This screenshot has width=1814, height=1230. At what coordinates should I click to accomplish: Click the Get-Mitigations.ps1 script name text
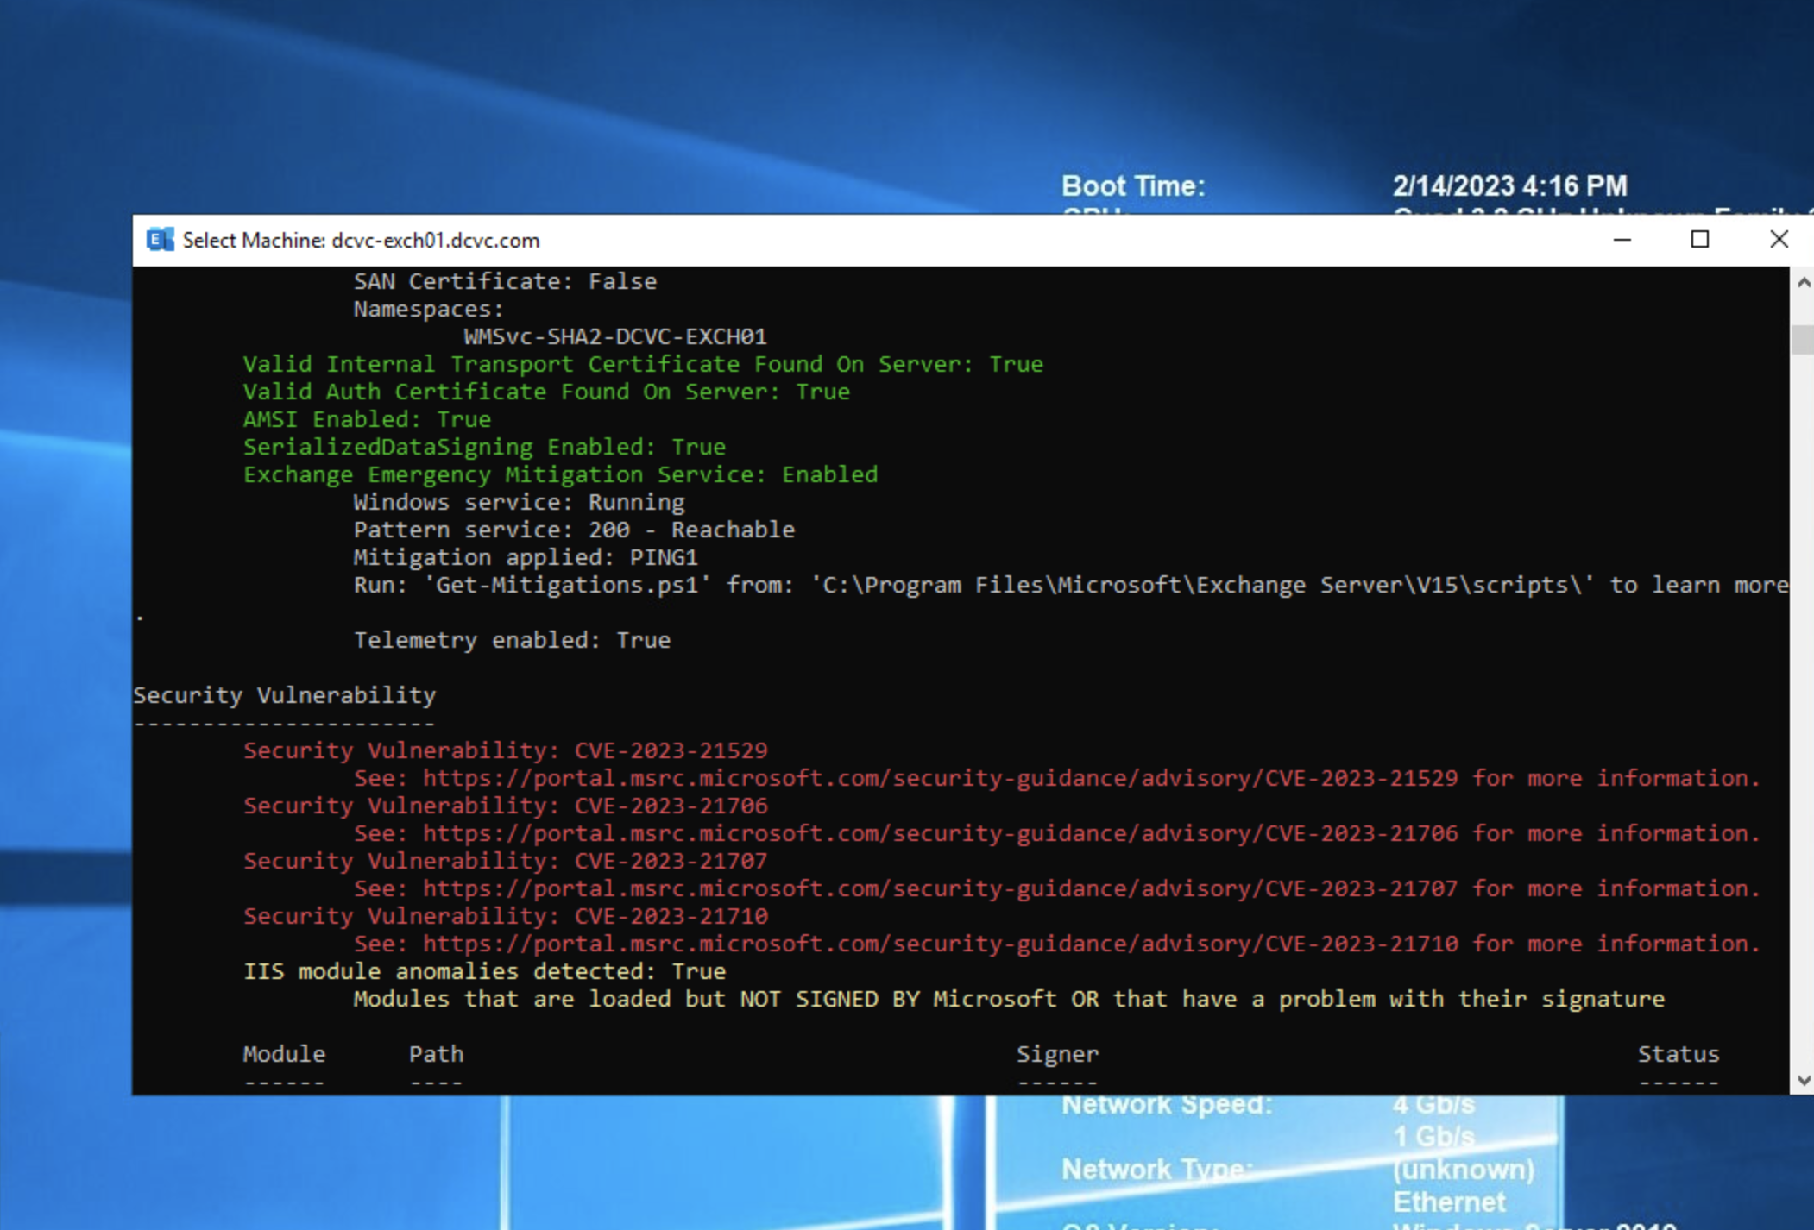pos(566,585)
